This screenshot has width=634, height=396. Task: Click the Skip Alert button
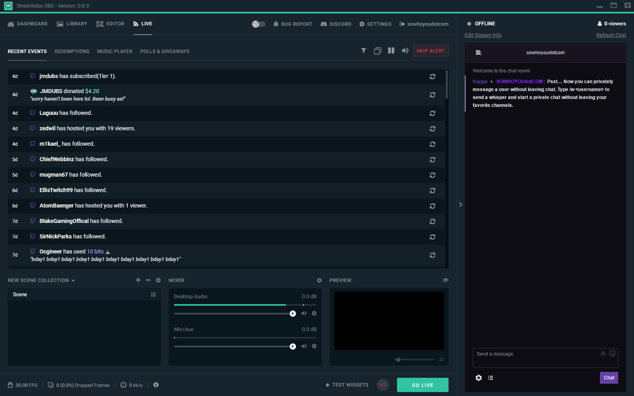431,51
